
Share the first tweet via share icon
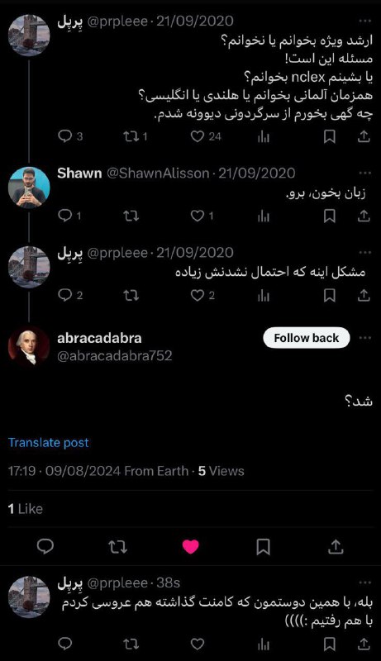[364, 136]
